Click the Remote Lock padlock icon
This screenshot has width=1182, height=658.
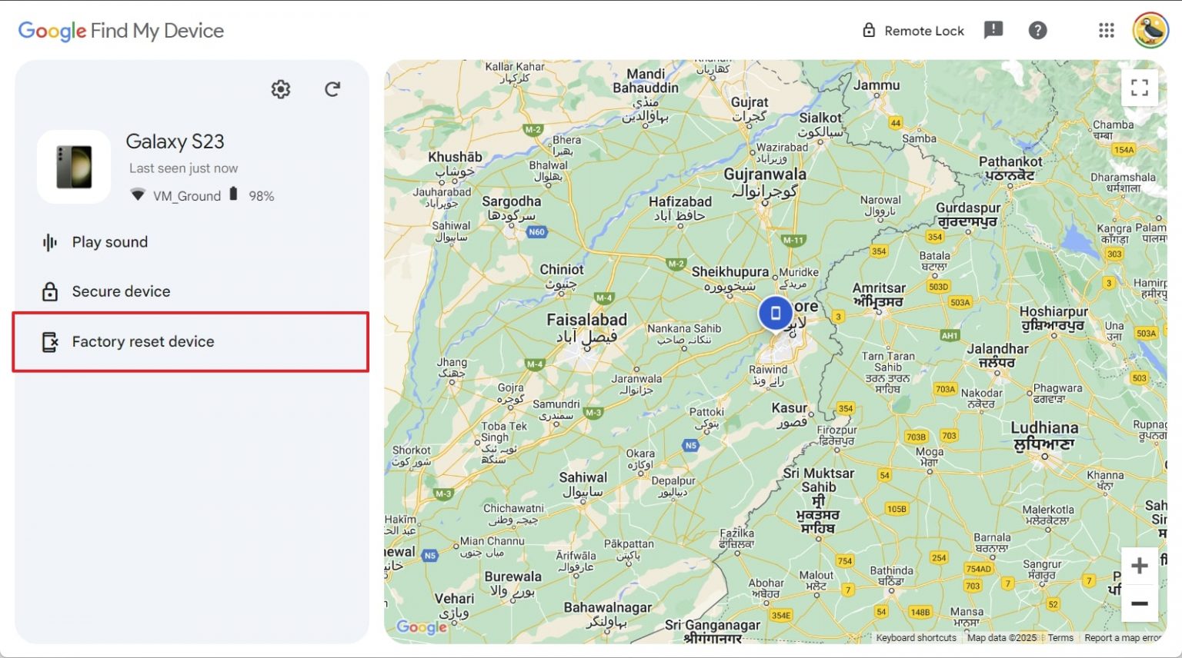(x=869, y=30)
